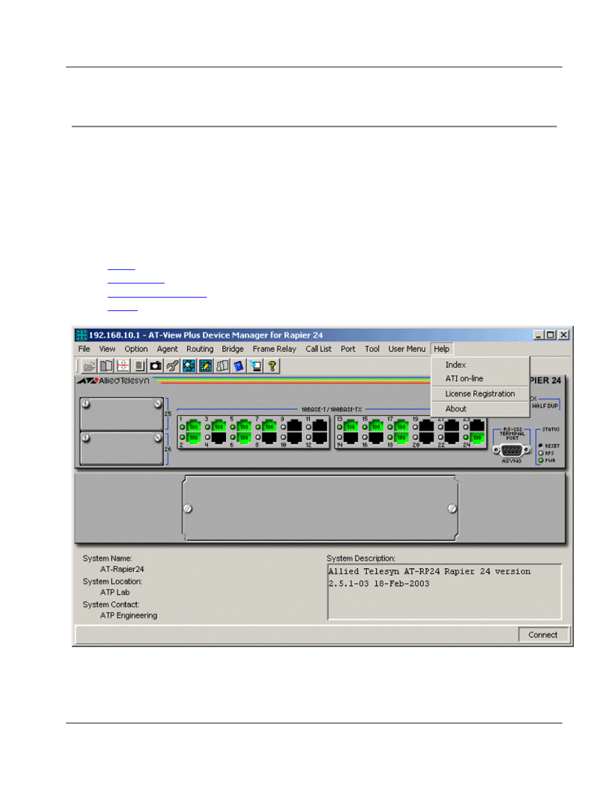Click the system location value ATP Lab
The width and height of the screenshot is (611, 792).
pos(115,593)
